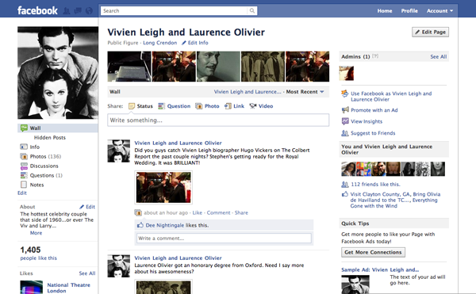This screenshot has height=294, width=476.
Task: Click See All in Likes section
Action: pos(87,273)
